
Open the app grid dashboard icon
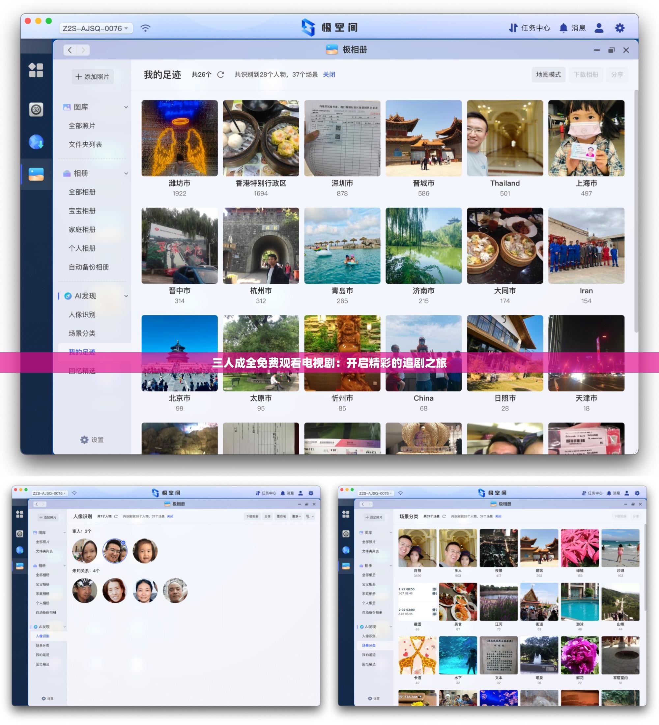(36, 70)
